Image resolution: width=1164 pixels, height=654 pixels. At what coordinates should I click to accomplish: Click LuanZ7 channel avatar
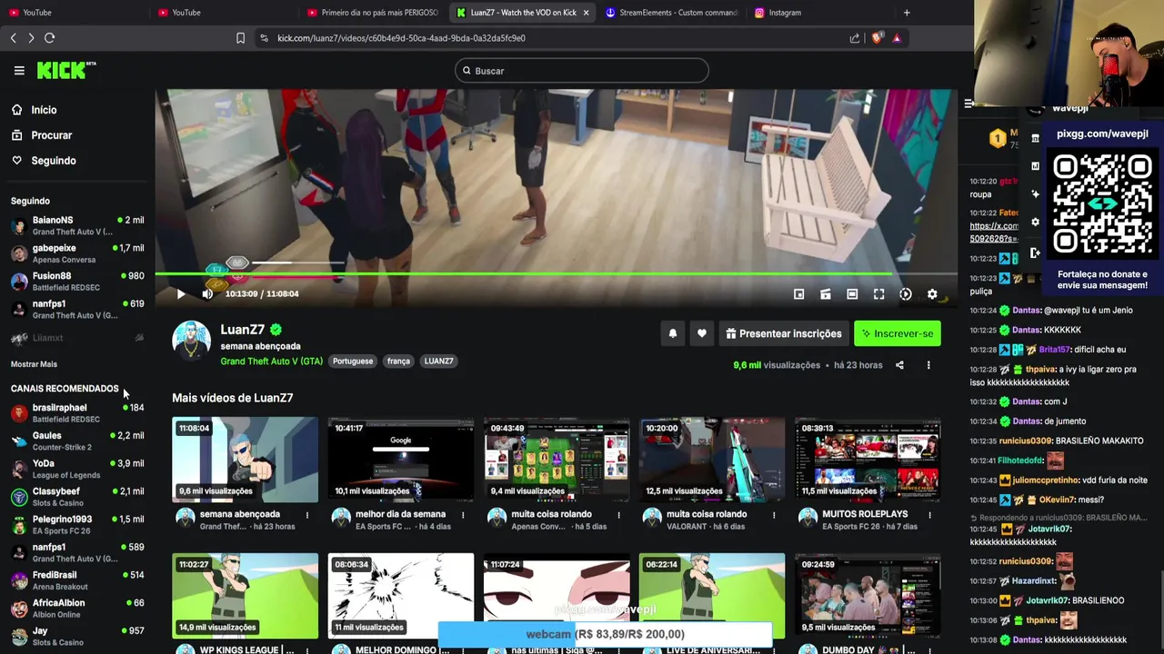click(x=191, y=341)
